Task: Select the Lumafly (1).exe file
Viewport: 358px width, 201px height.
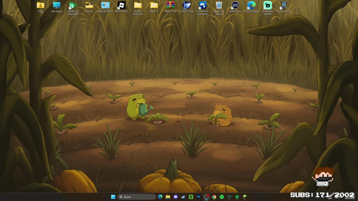Action: click(187, 7)
